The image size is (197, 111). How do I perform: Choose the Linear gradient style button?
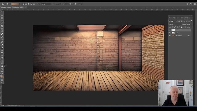23,4
